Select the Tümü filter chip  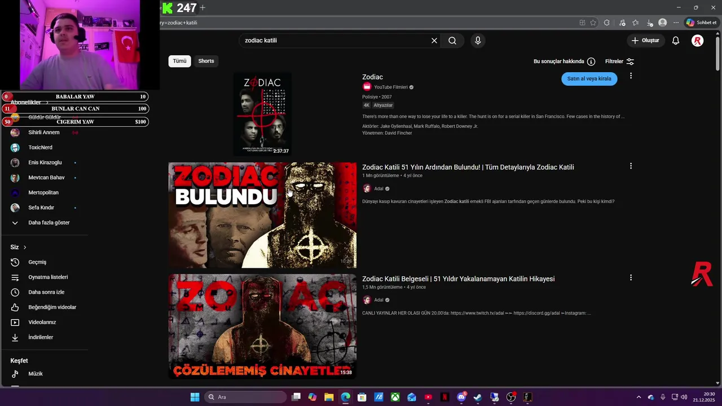(179, 61)
